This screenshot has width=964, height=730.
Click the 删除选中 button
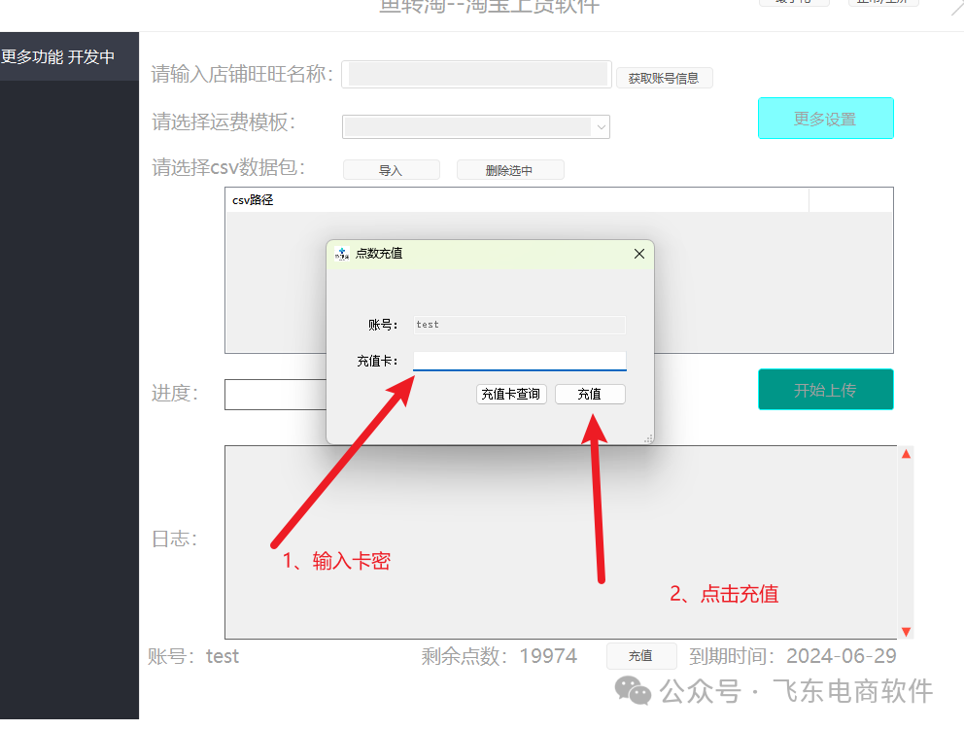pyautogui.click(x=509, y=170)
